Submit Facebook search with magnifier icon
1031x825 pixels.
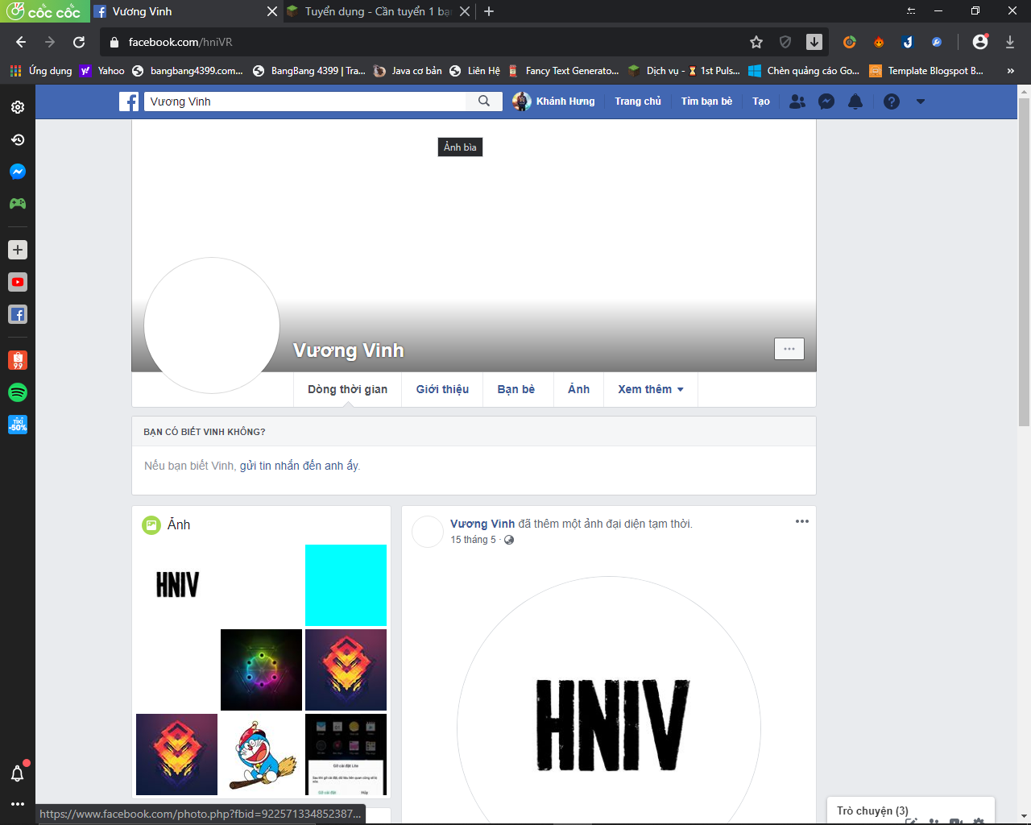pyautogui.click(x=484, y=102)
